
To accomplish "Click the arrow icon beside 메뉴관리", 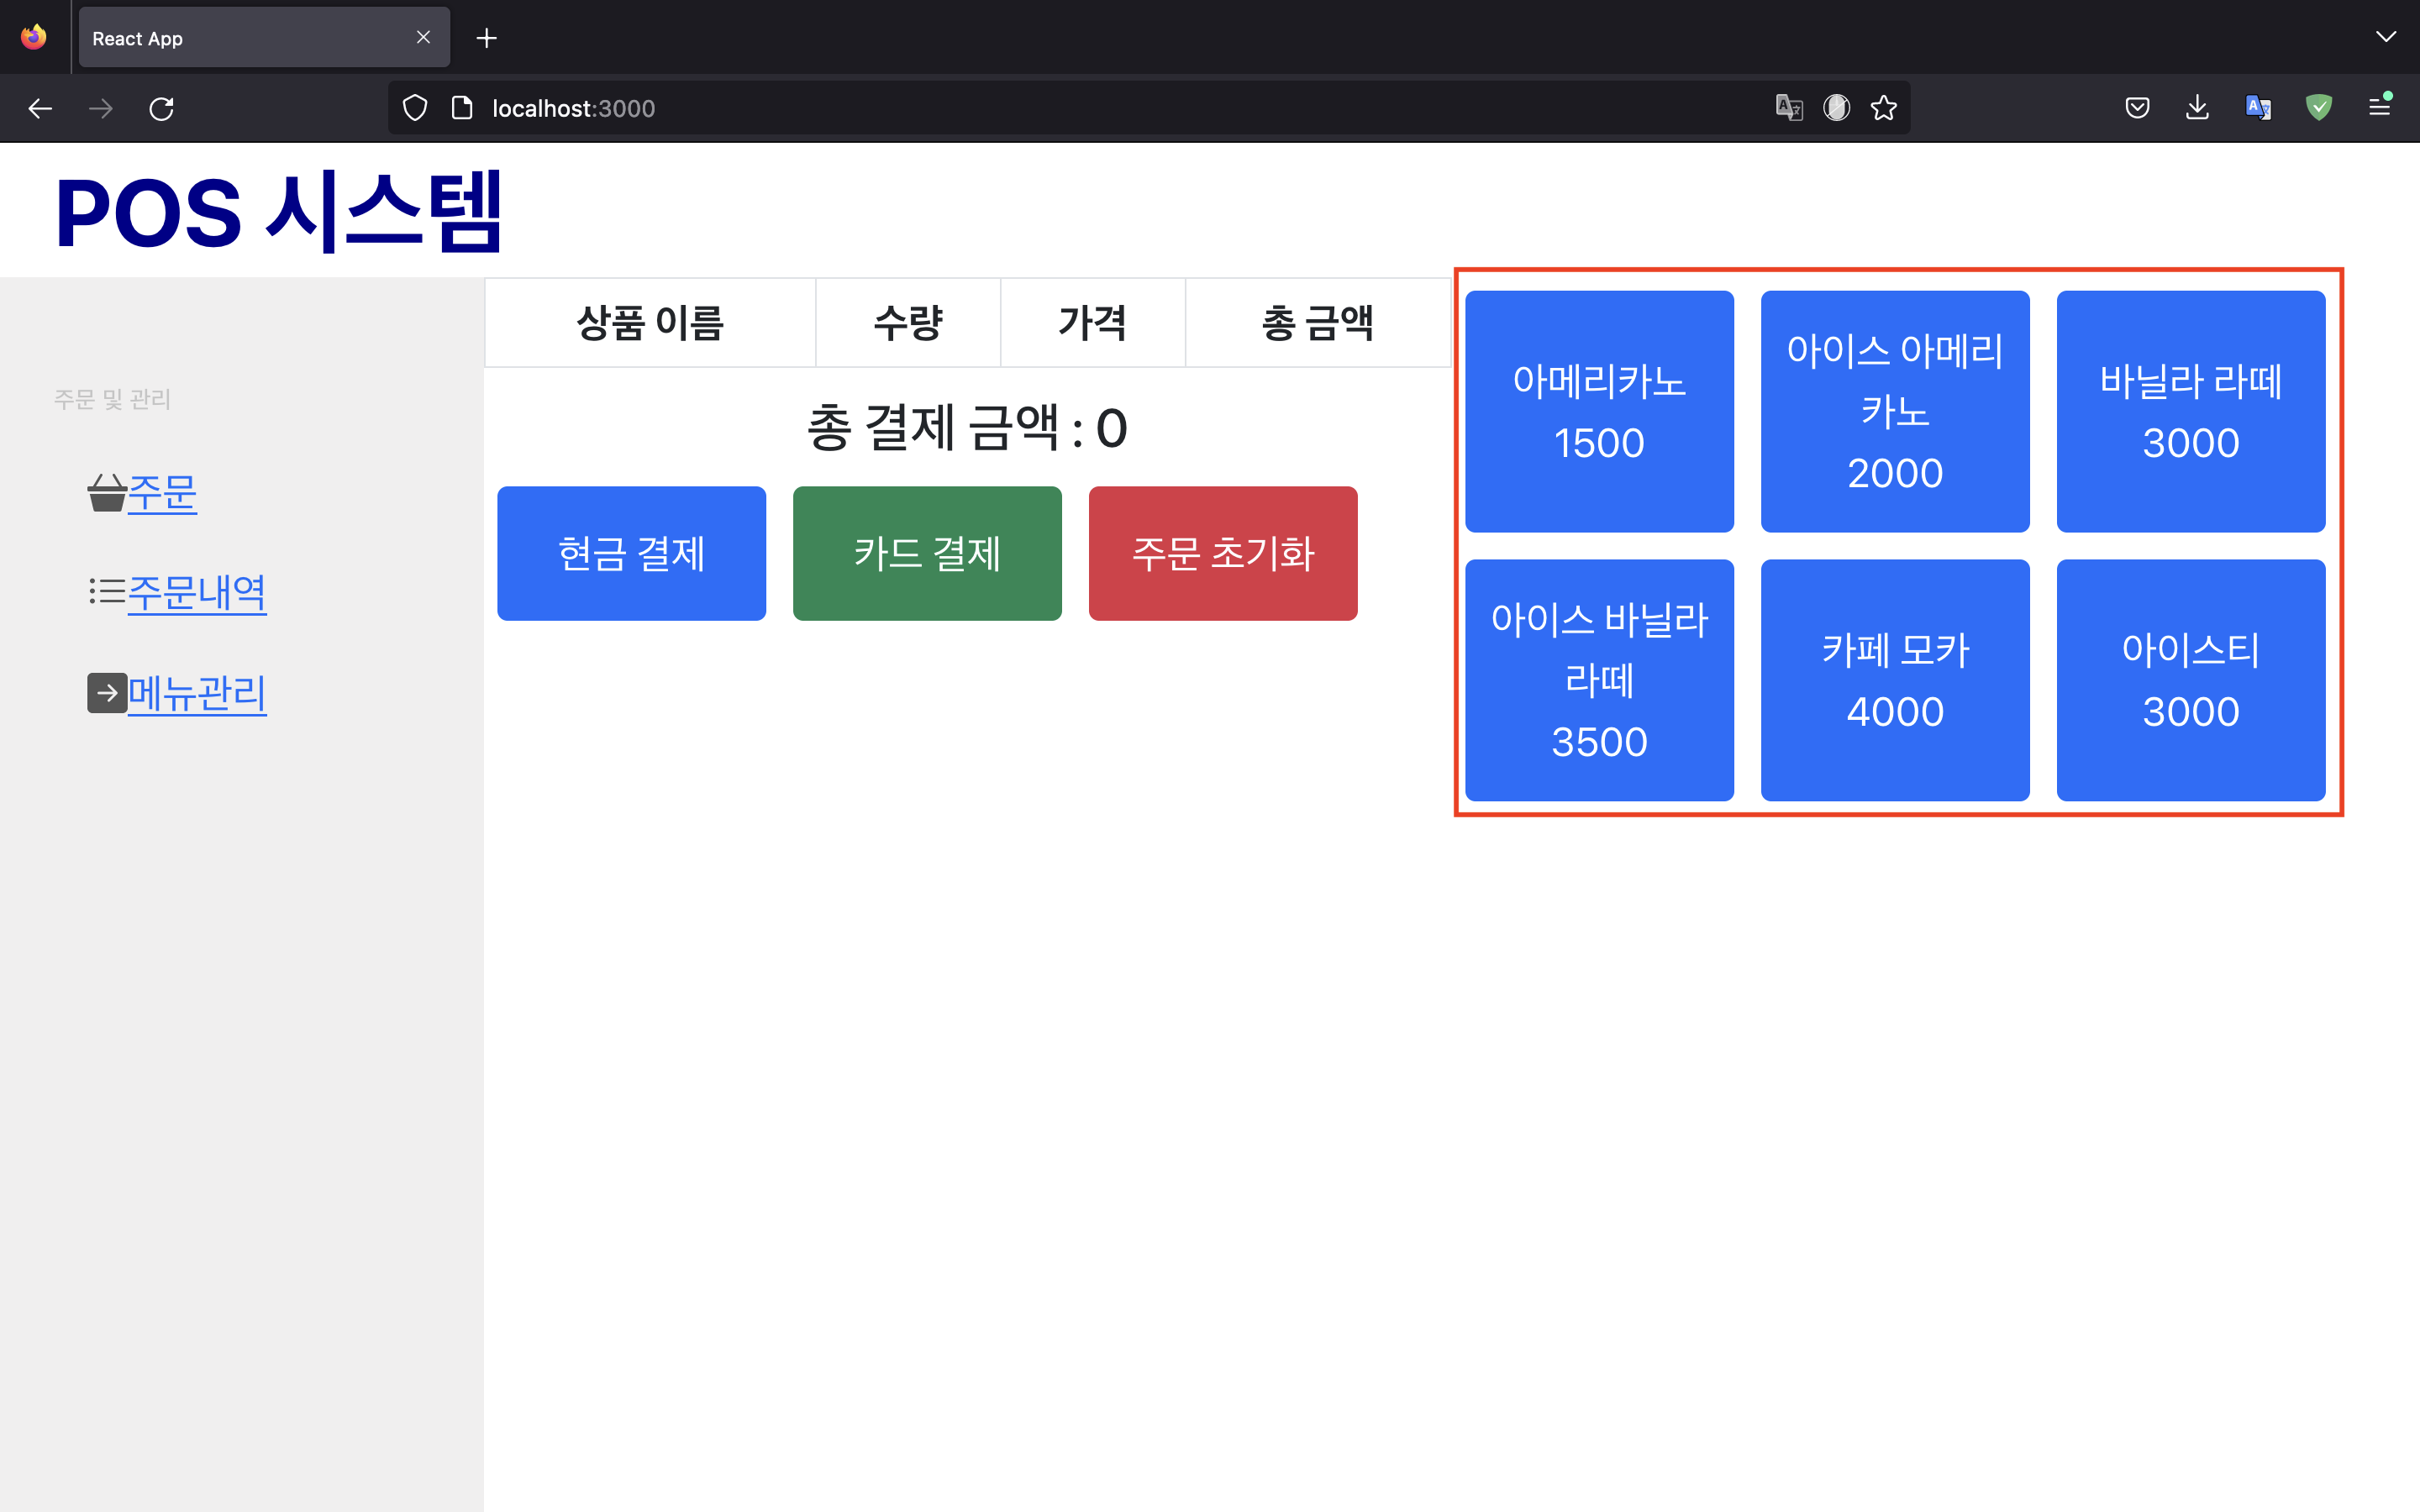I will 107,693.
